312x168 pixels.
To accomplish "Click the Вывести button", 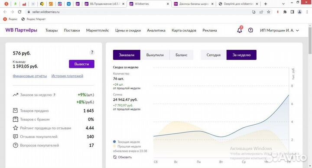I will coord(81,64).
